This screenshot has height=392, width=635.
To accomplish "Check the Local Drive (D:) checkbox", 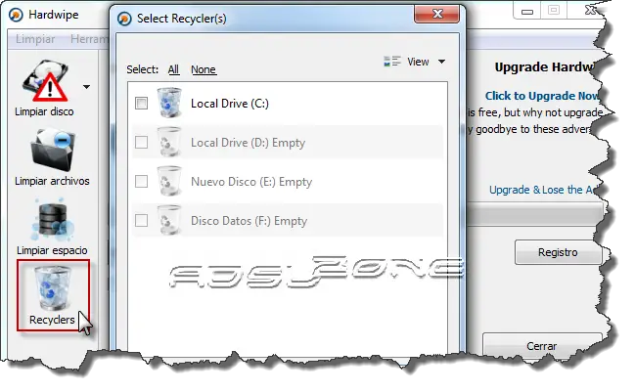I will [x=141, y=143].
